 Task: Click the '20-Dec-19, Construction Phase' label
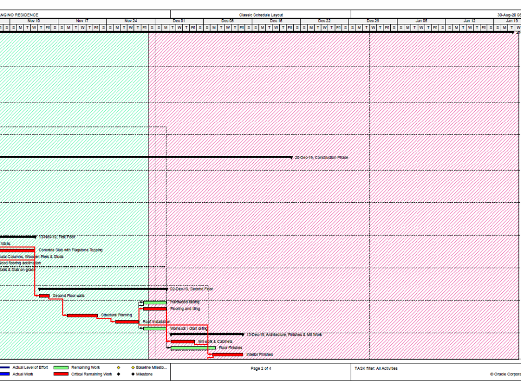coord(321,158)
